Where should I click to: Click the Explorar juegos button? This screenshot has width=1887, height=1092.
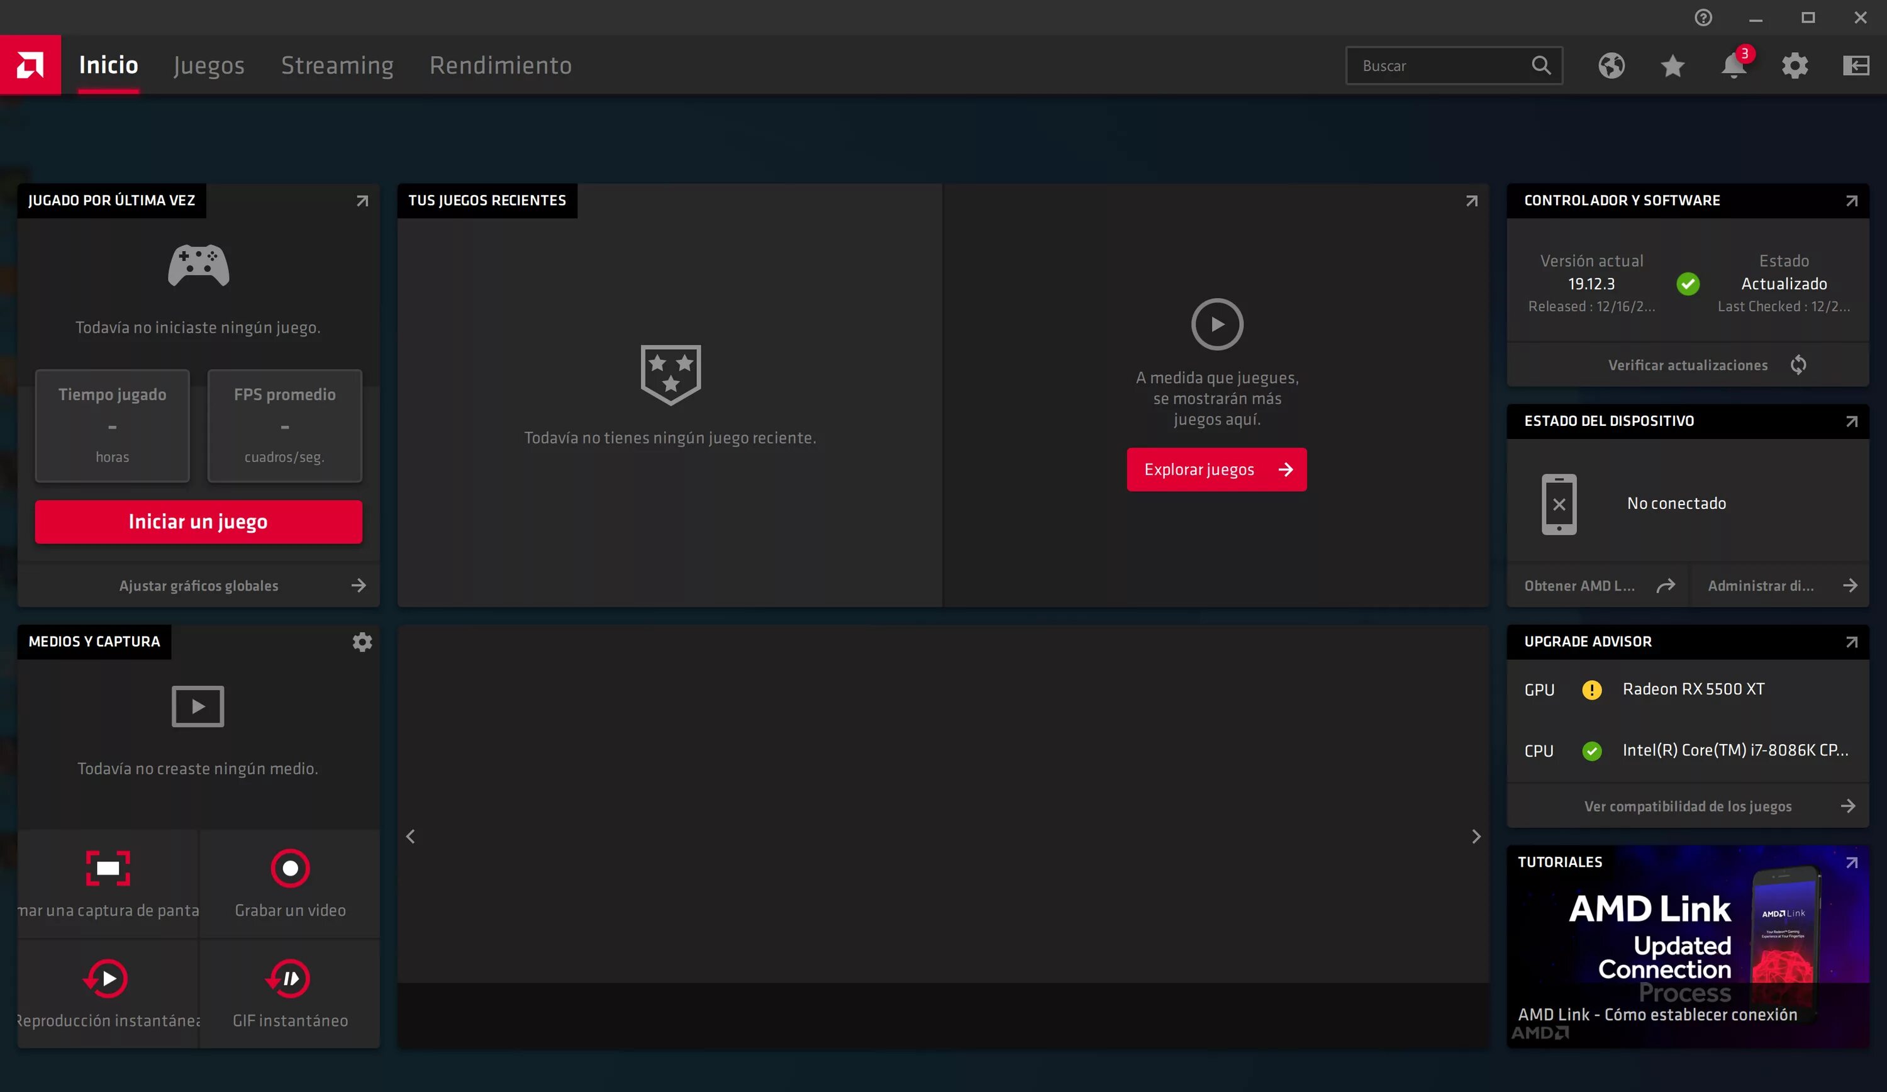[1216, 470]
